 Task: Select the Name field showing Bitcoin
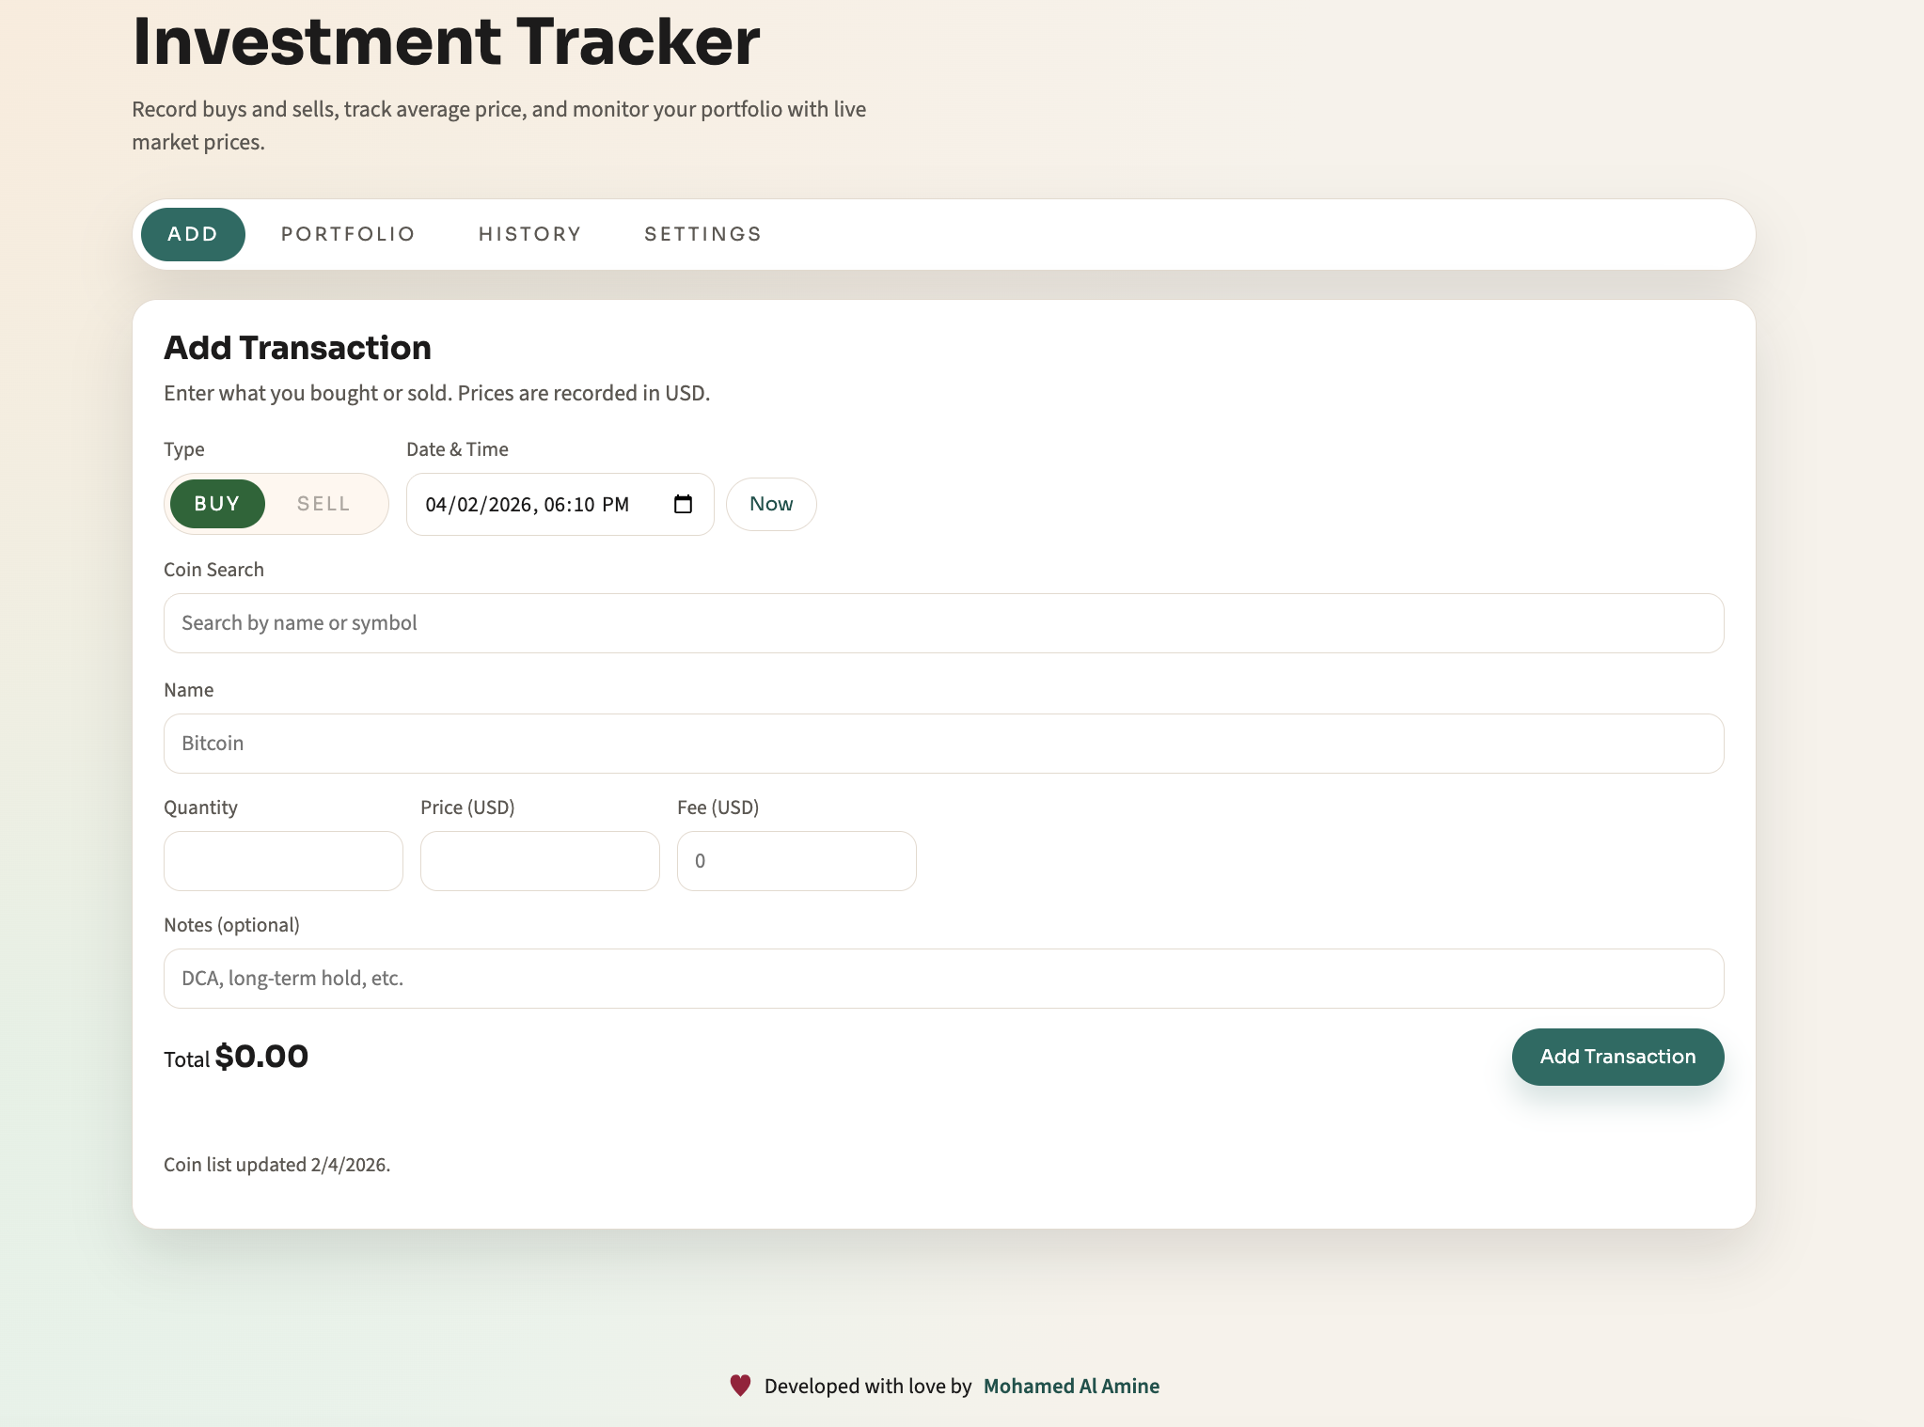(943, 744)
